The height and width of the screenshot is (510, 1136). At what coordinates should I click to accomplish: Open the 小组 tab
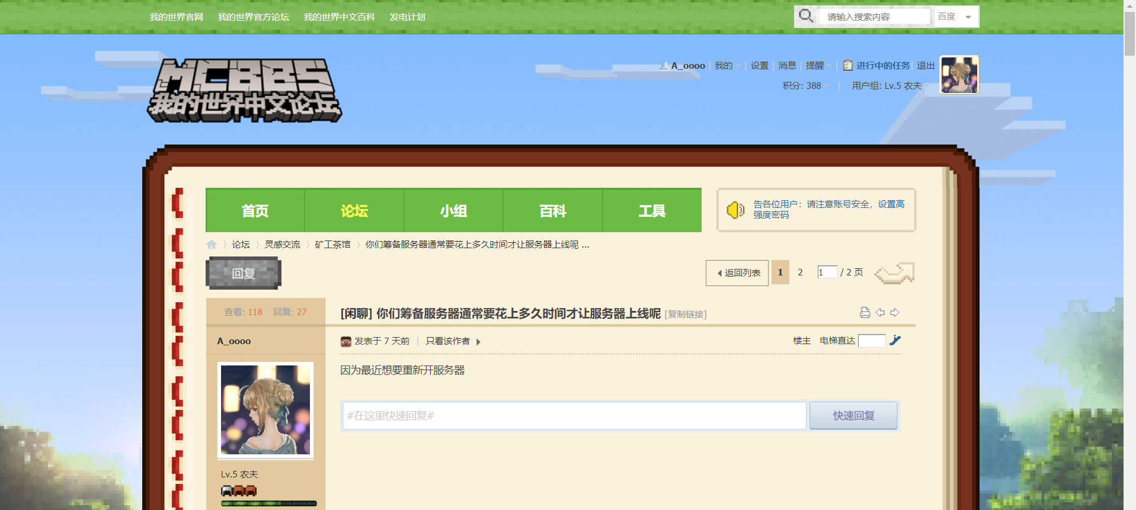(x=454, y=210)
